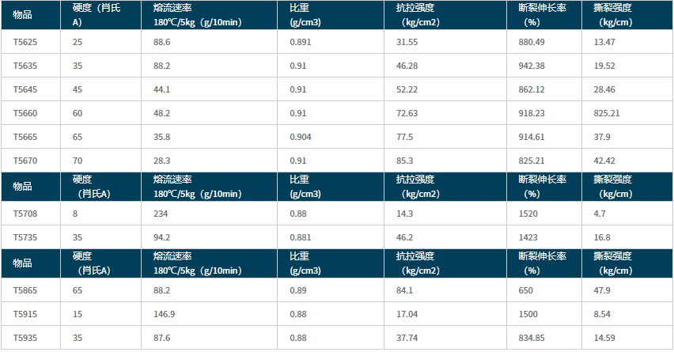Click the T5935 item cell
This screenshot has width=674, height=352.
(25, 338)
